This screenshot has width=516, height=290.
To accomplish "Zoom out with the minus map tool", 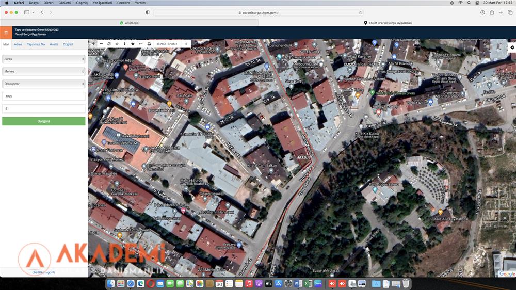I will tap(101, 44).
